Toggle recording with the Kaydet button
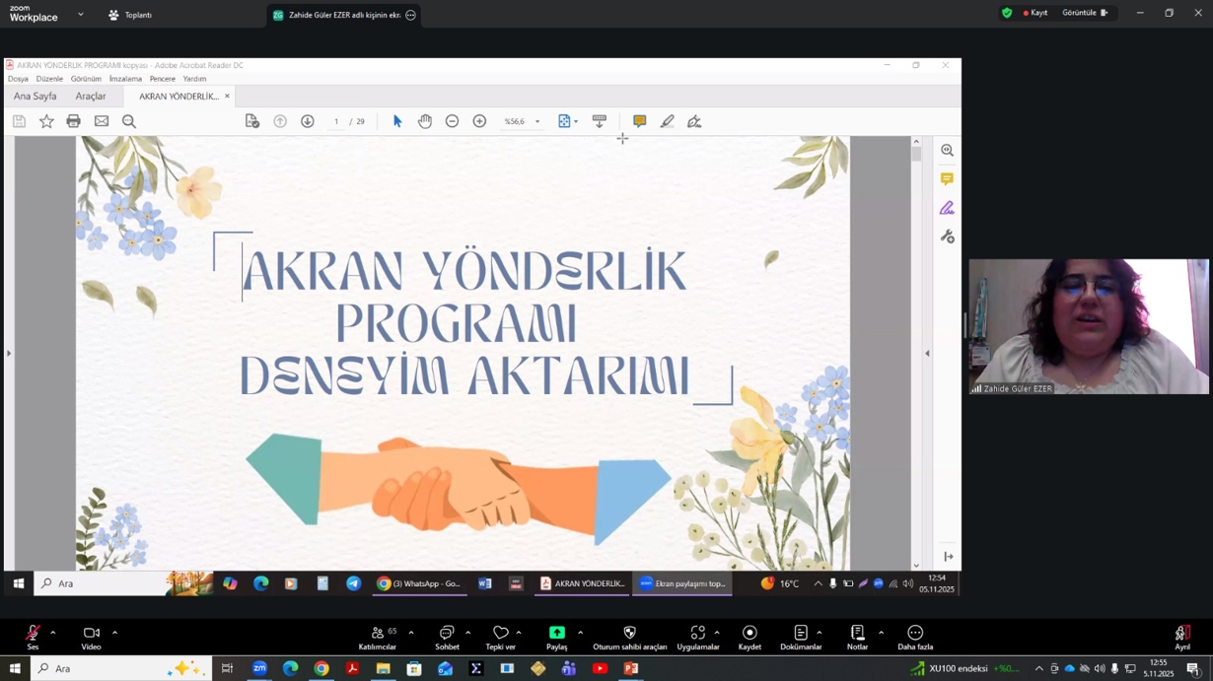Viewport: 1213px width, 681px height. (x=749, y=636)
